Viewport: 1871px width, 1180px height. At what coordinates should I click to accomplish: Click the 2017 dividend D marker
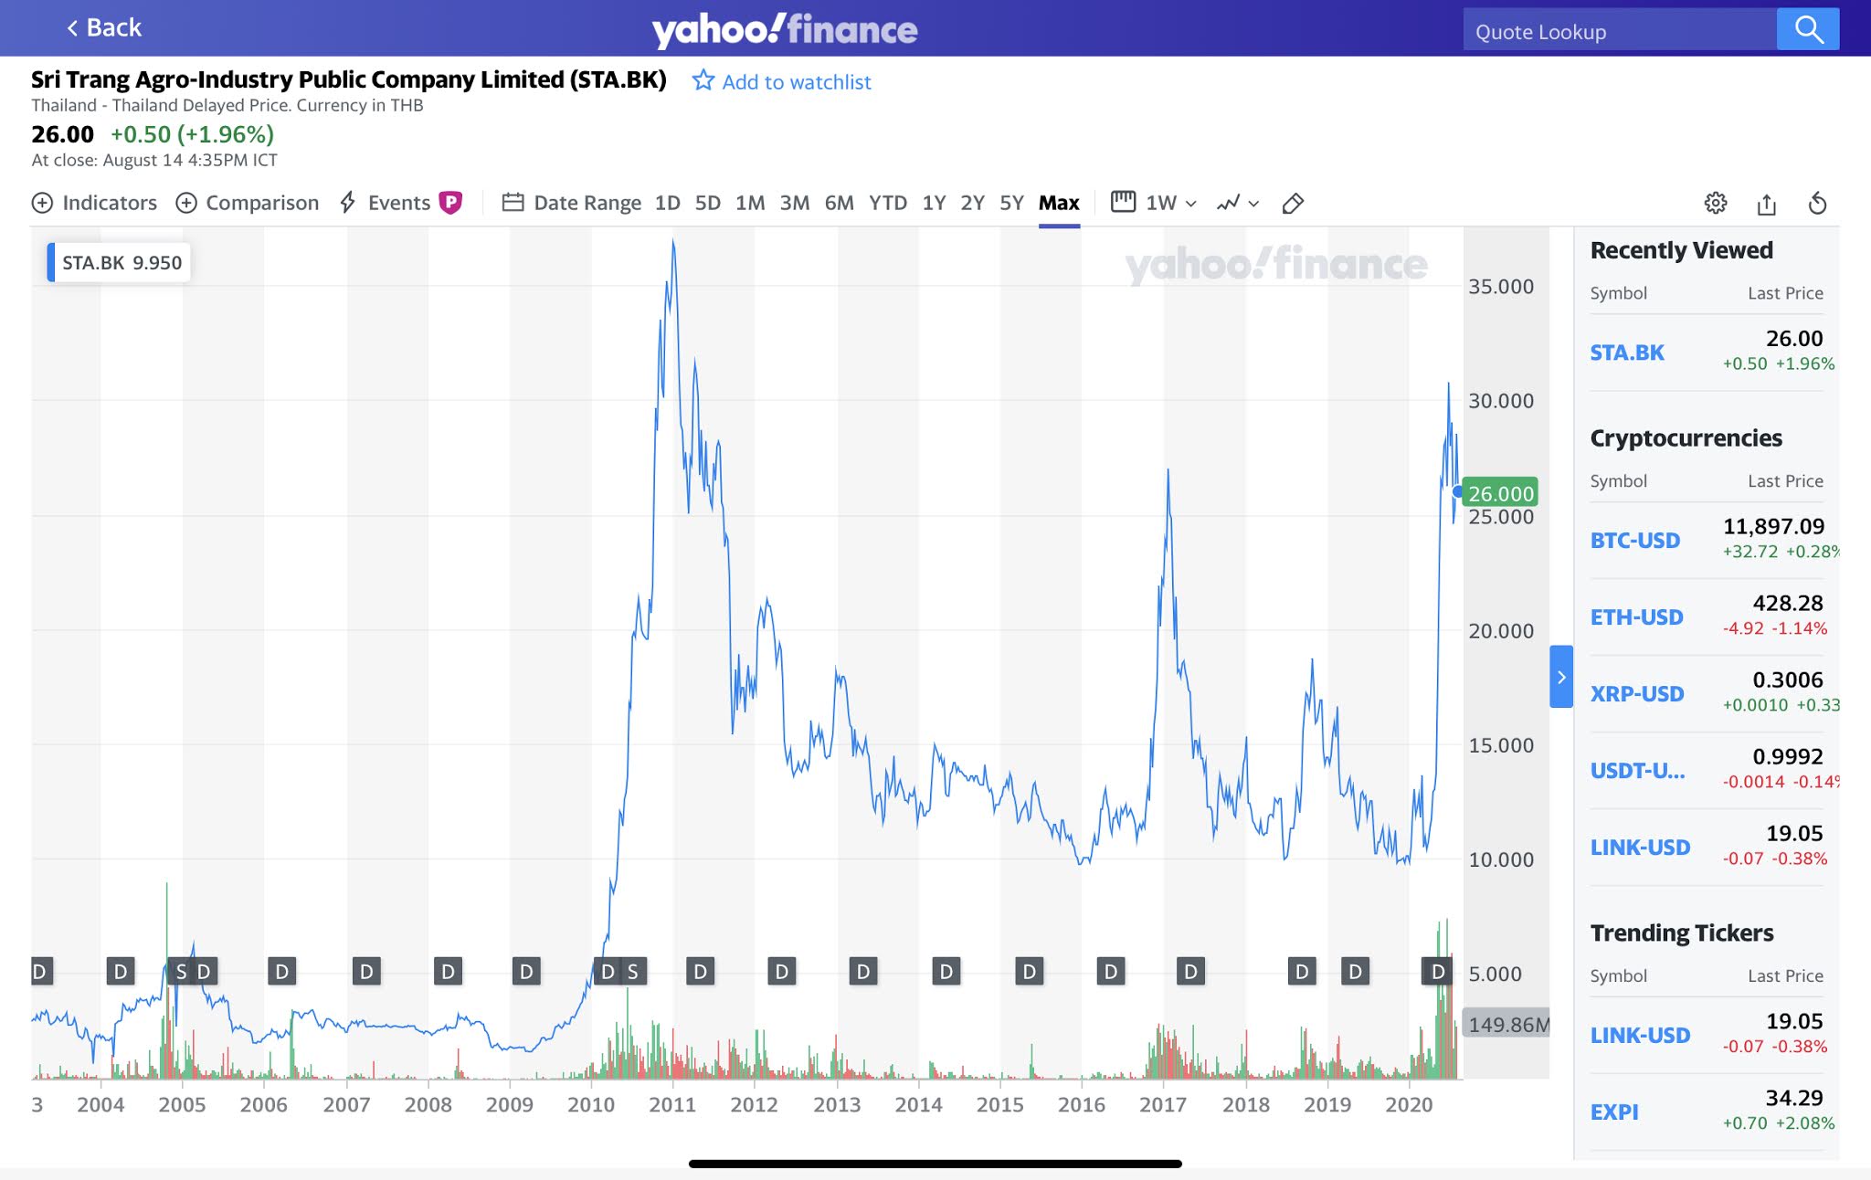(1190, 972)
